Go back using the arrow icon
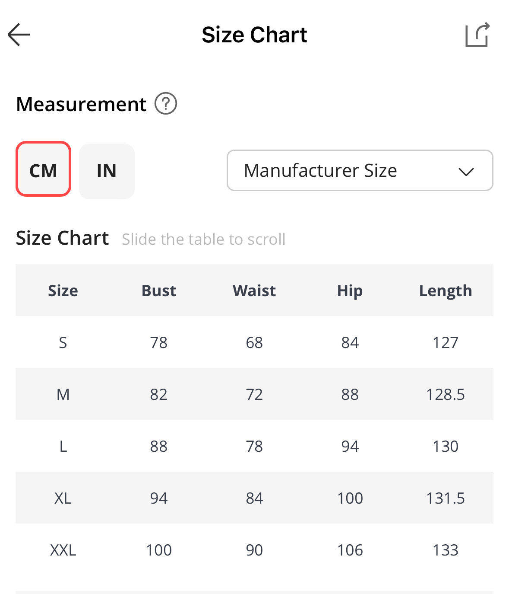This screenshot has width=509, height=594. (x=19, y=35)
